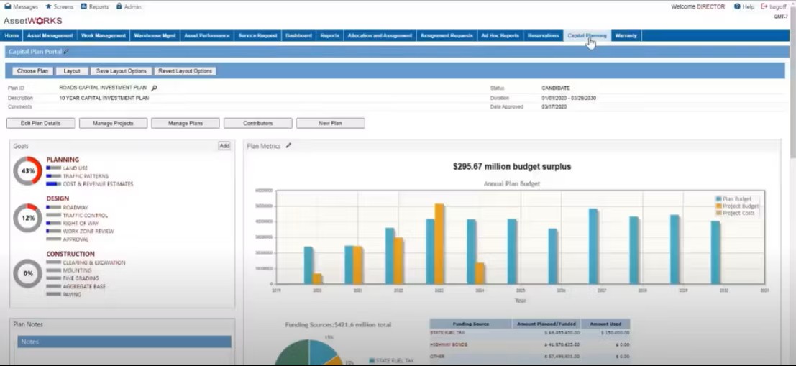
Task: Click Manage Projects button
Action: (113, 124)
